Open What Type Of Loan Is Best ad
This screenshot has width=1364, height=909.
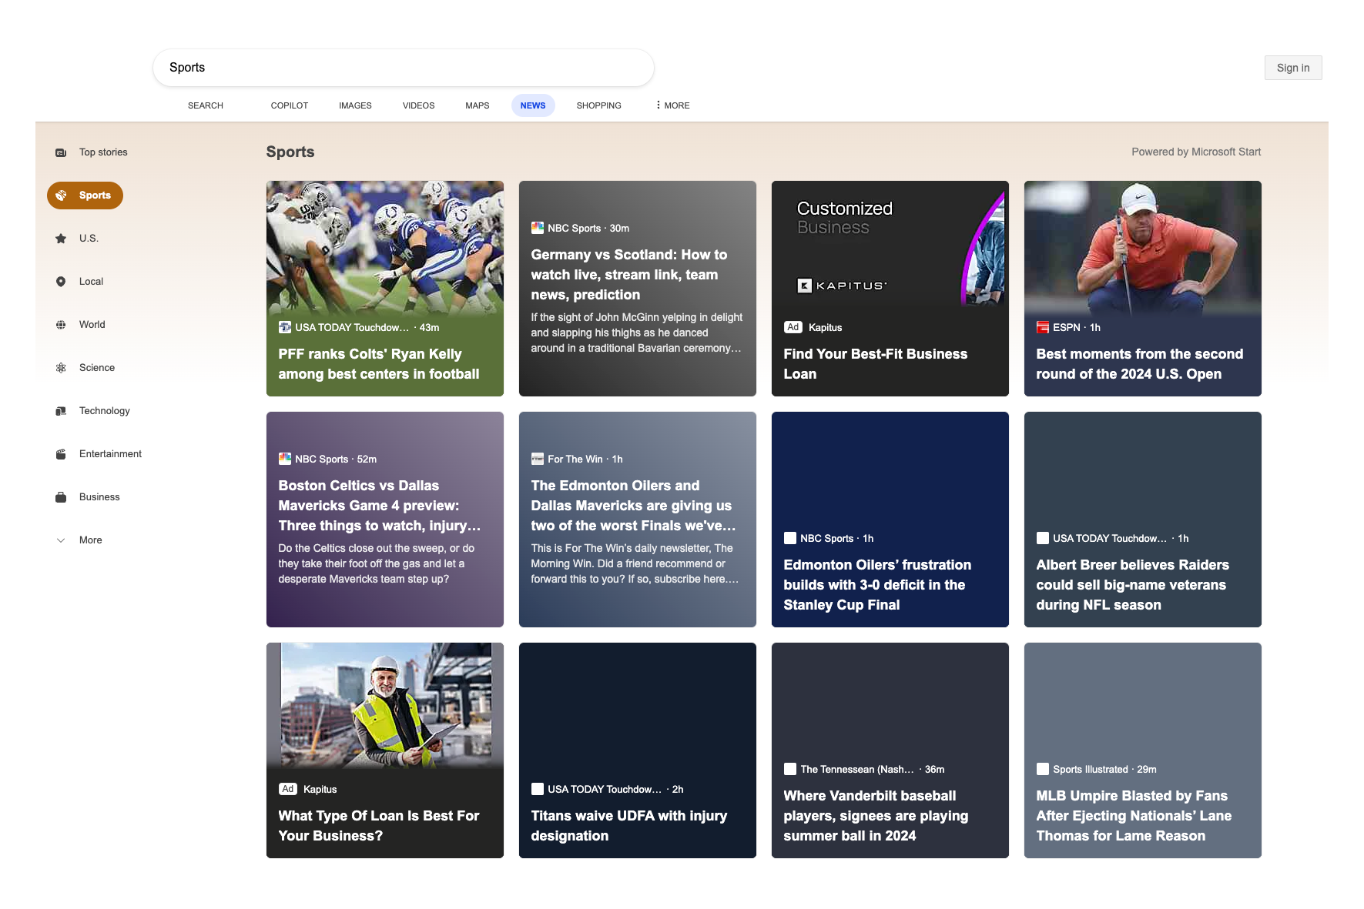pos(378,826)
